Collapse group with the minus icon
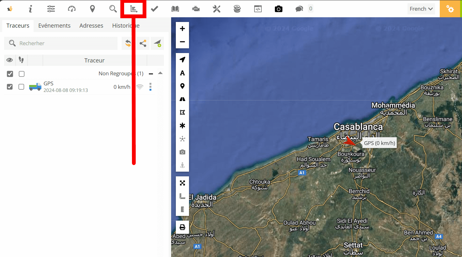The width and height of the screenshot is (462, 257). [x=151, y=74]
